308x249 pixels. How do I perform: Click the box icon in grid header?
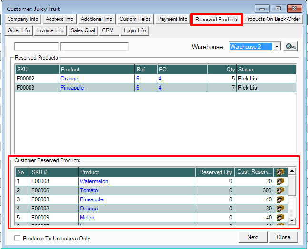click(280, 172)
